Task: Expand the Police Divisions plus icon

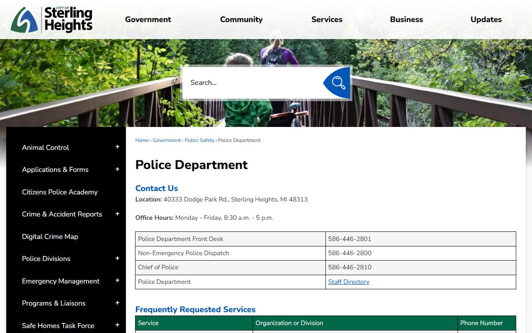Action: pos(117,258)
